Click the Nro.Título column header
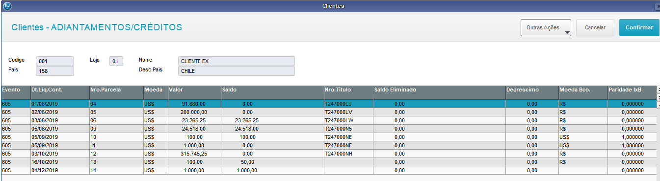This screenshot has width=660, height=181. click(348, 93)
